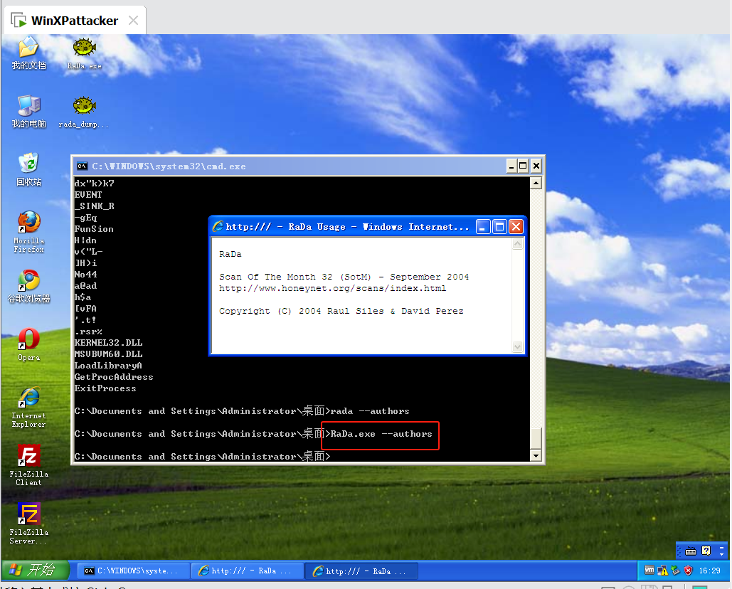Viewport: 732px width, 589px height.
Task: Select the rada_dump desktop file icon
Action: [83, 112]
